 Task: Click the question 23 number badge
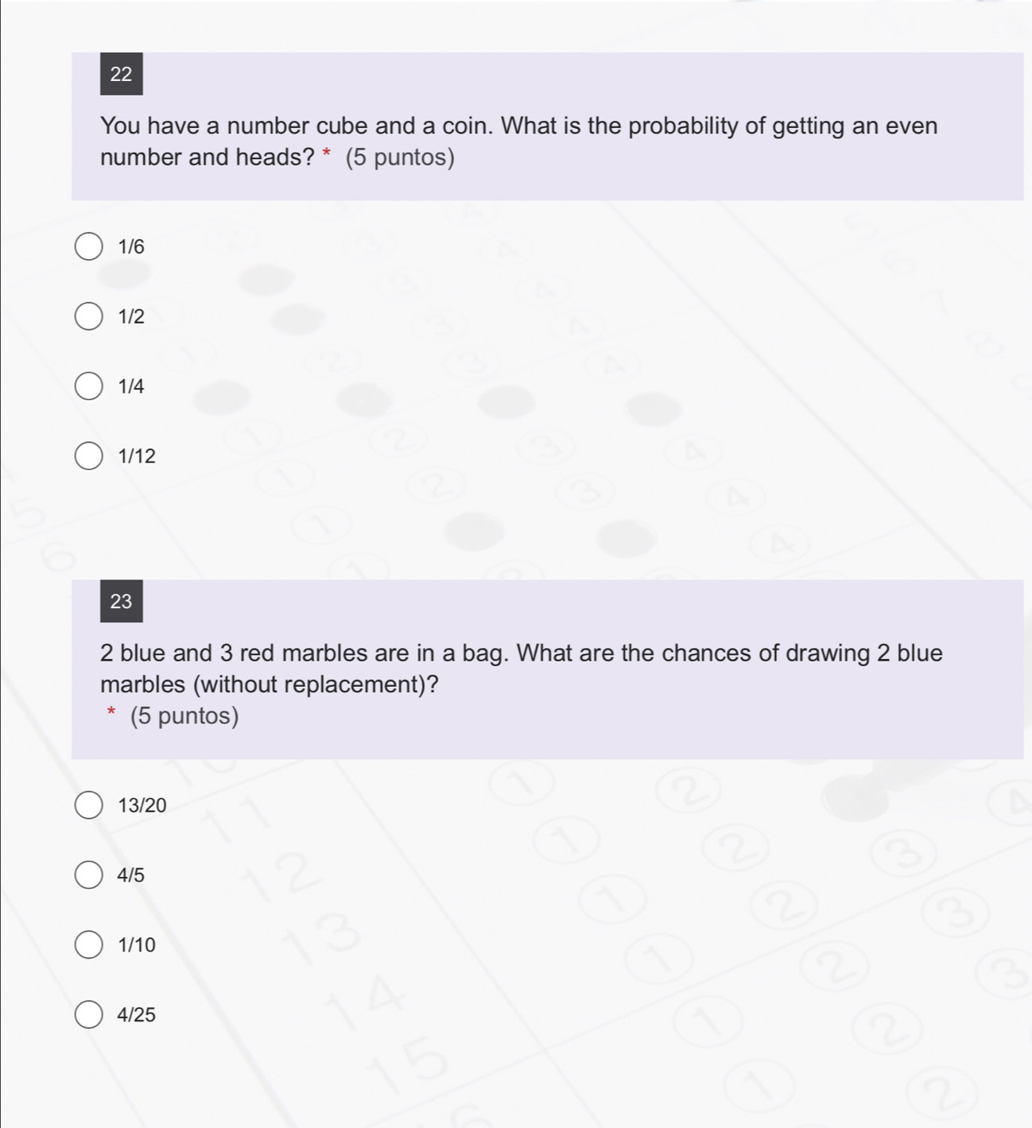click(x=122, y=601)
